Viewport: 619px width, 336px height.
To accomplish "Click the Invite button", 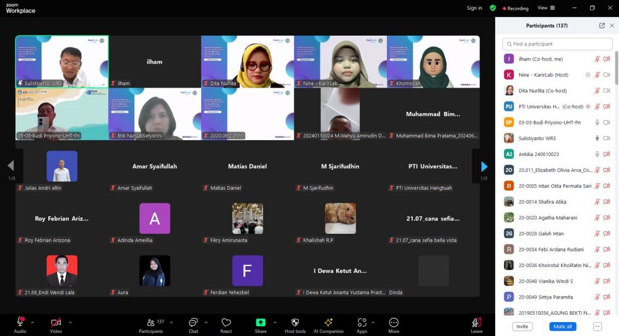I will tap(522, 326).
